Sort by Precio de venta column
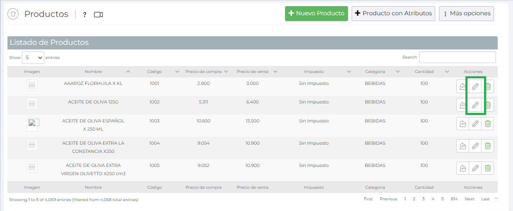This screenshot has width=513, height=211. click(x=252, y=72)
